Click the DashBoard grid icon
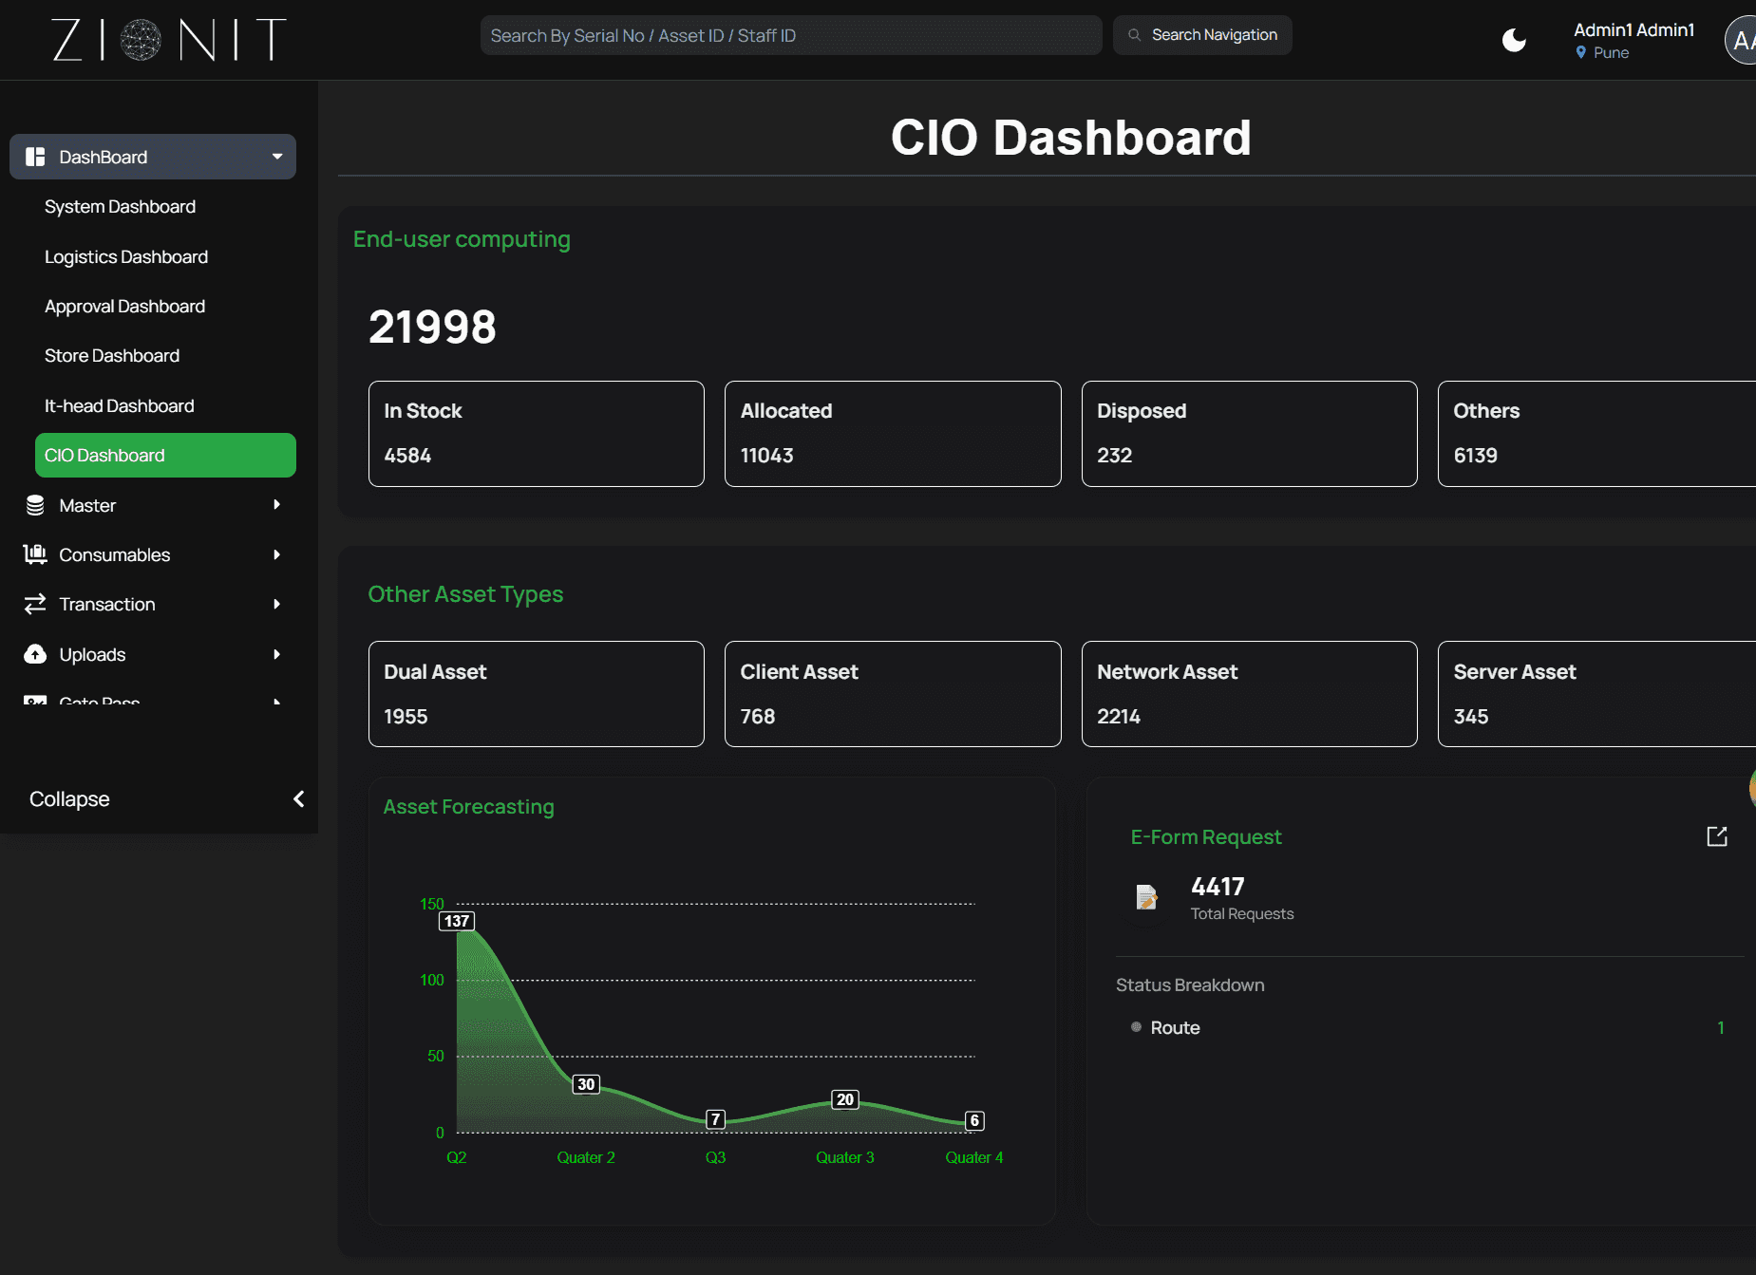This screenshot has height=1275, width=1756. [x=35, y=157]
